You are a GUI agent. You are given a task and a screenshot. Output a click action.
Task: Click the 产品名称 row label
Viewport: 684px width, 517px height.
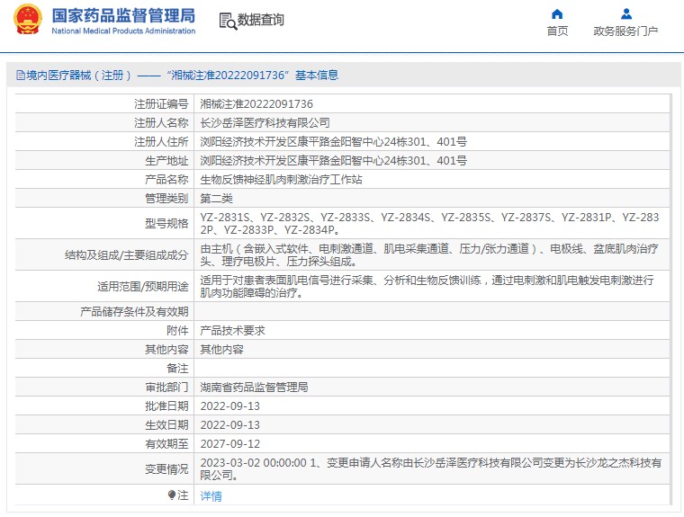166,180
